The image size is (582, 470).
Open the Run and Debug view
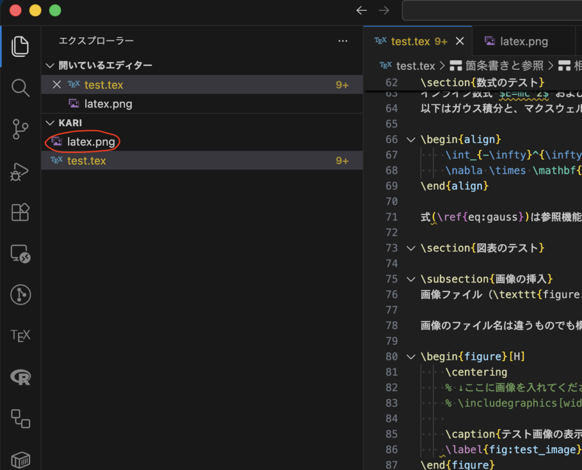[x=20, y=171]
